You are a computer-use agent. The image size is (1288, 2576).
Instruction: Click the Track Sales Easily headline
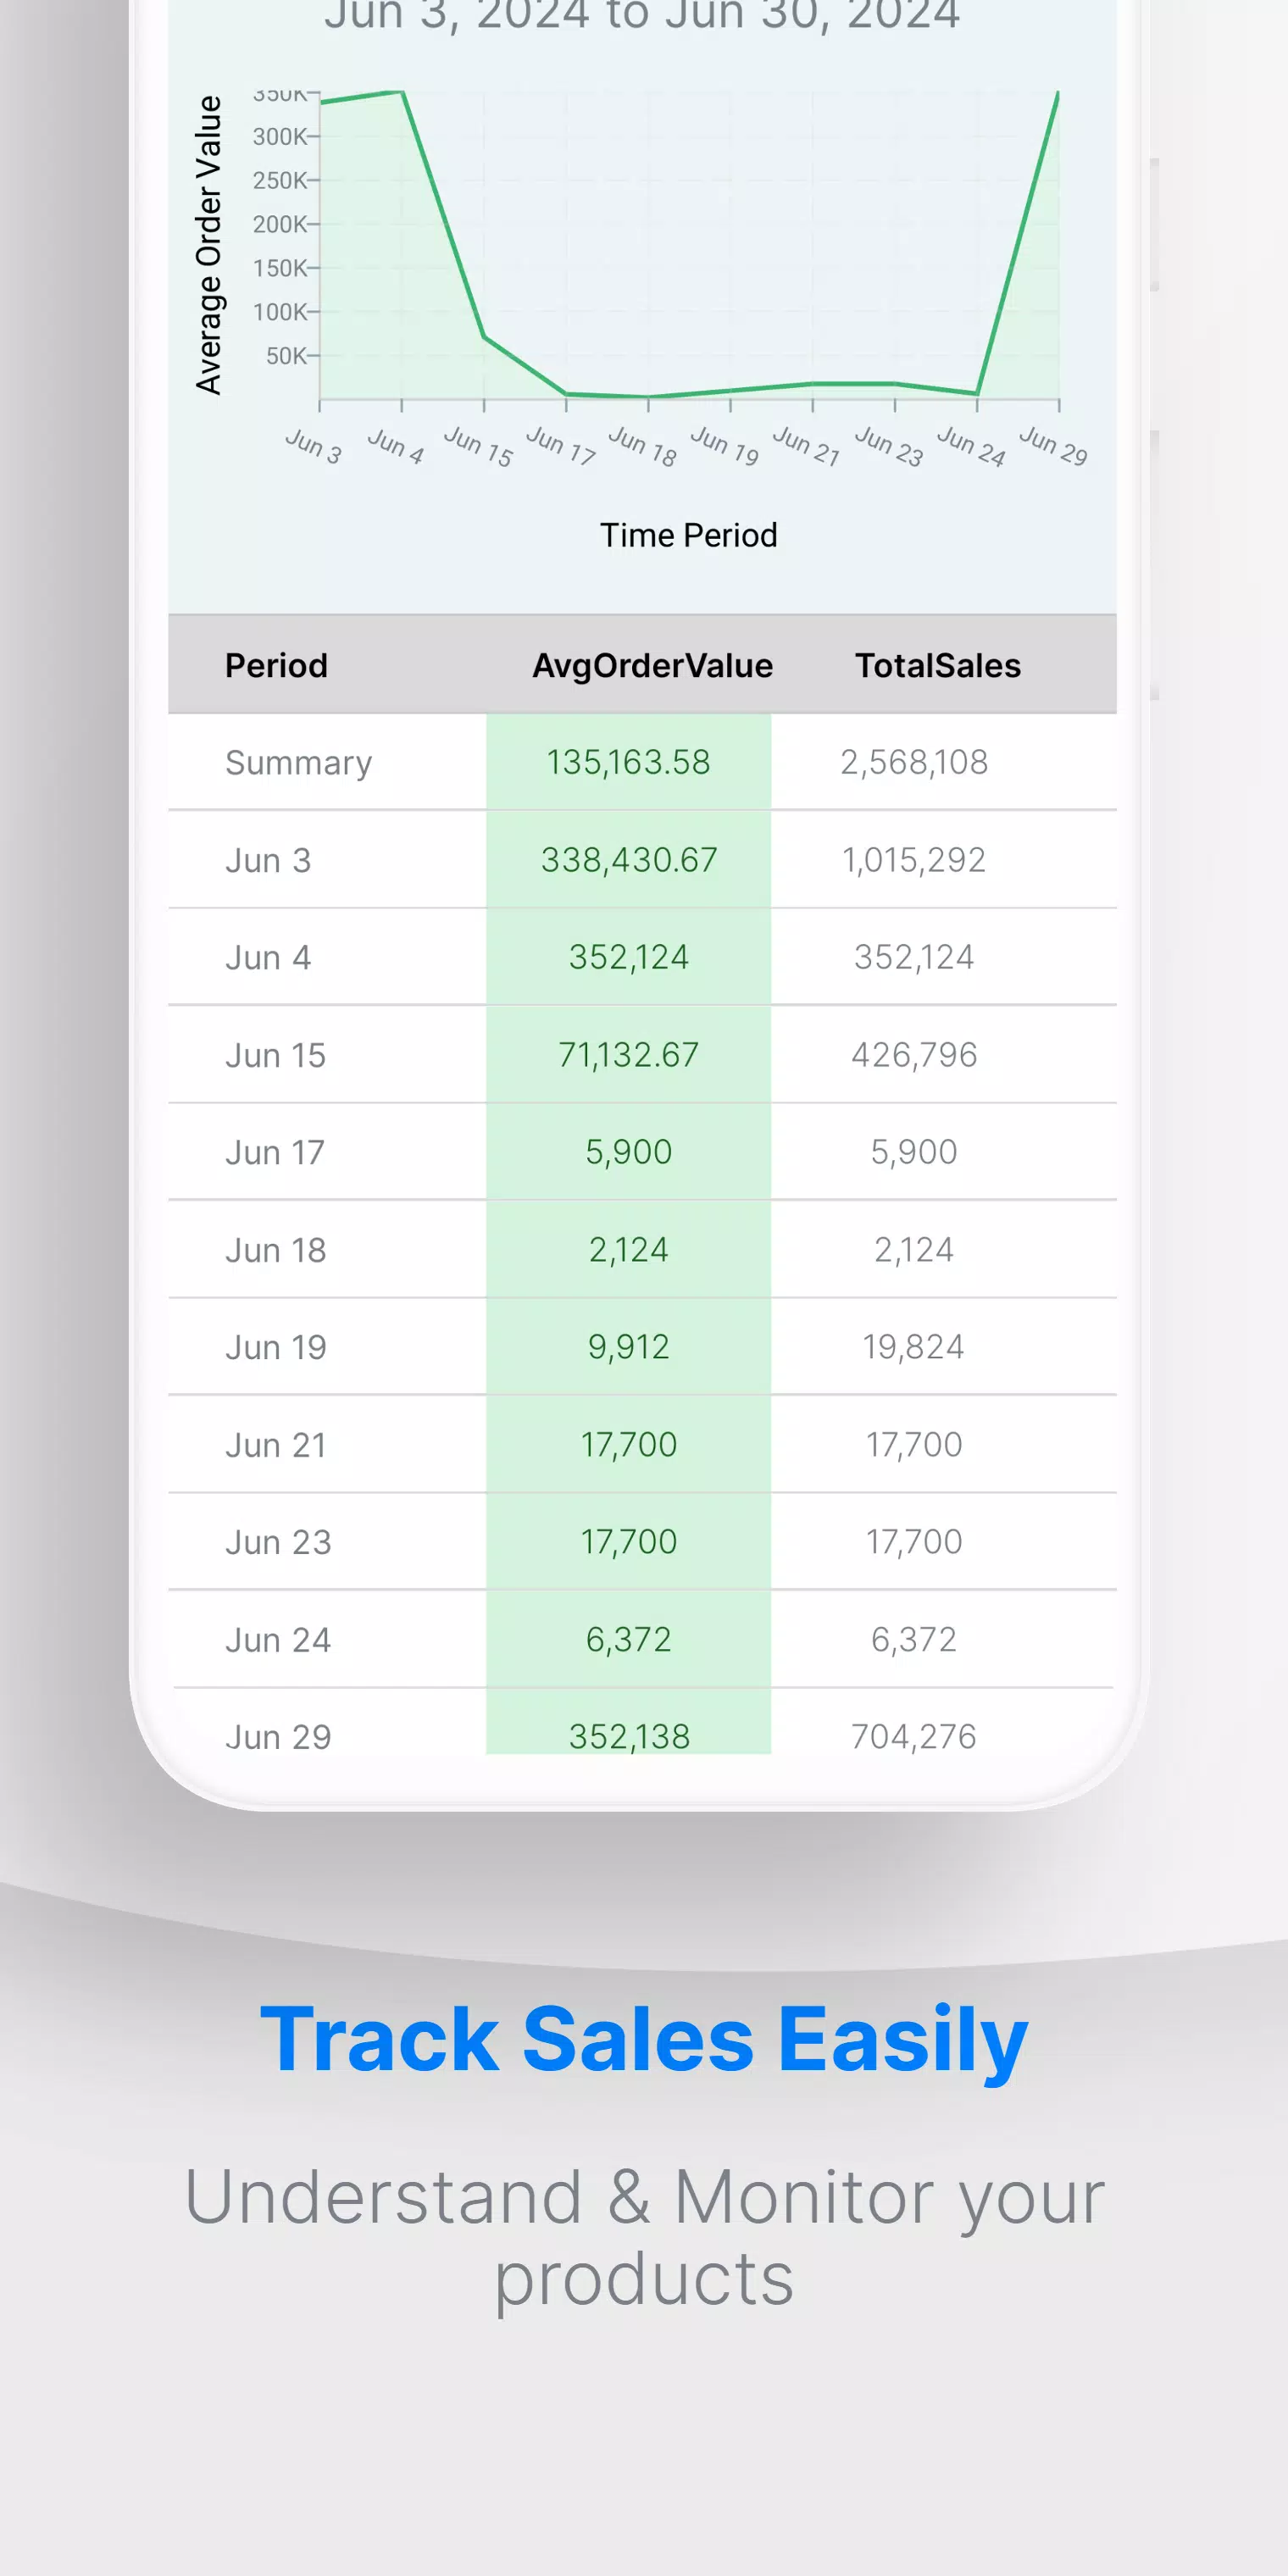pos(644,2040)
